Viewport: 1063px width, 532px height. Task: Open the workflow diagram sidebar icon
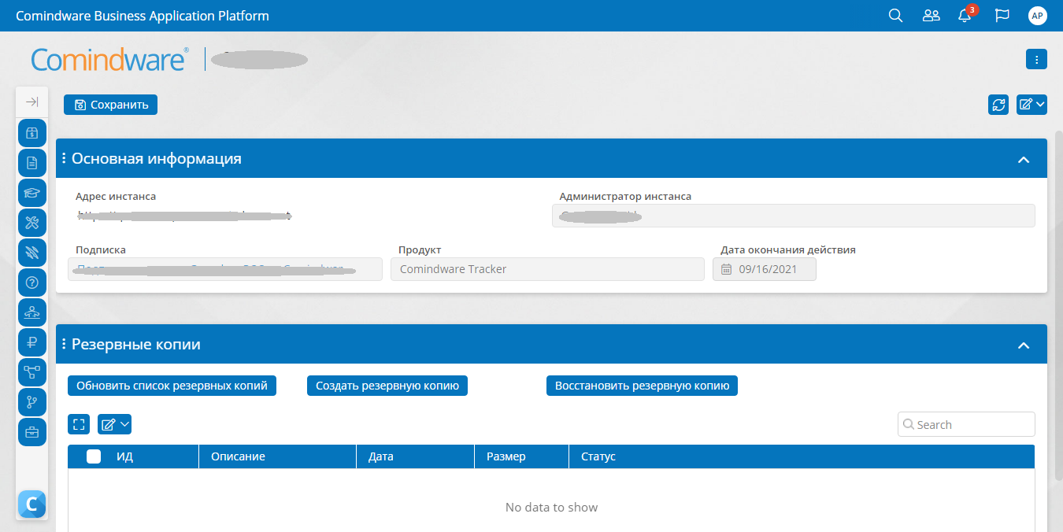click(32, 372)
